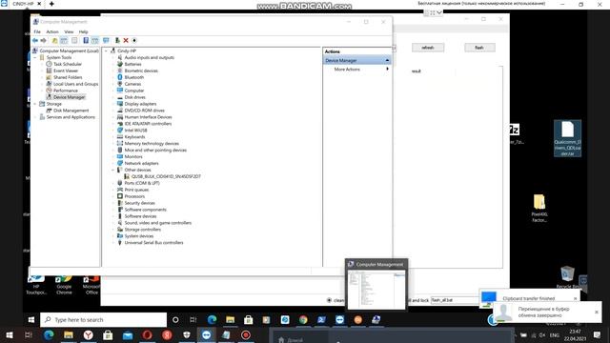This screenshot has width=610, height=343.
Task: Select Network adapters category
Action: point(141,163)
